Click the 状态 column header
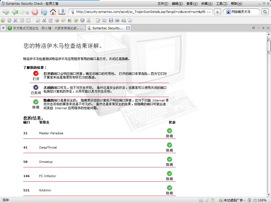Image resolution: width=271 pixels, height=203 pixels. point(172,122)
